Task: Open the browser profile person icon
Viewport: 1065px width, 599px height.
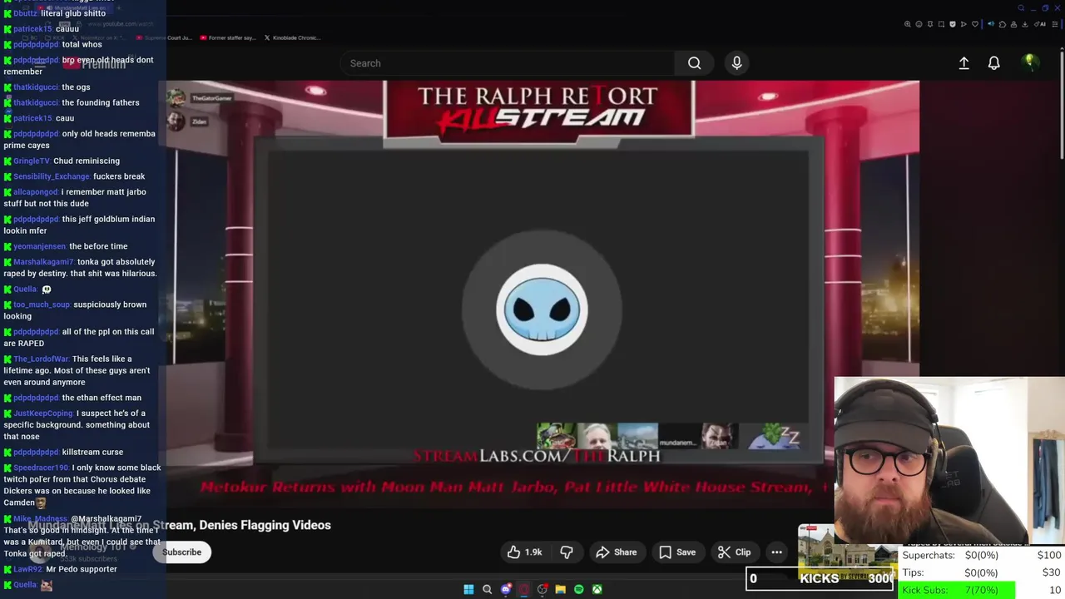Action: pyautogui.click(x=1013, y=24)
